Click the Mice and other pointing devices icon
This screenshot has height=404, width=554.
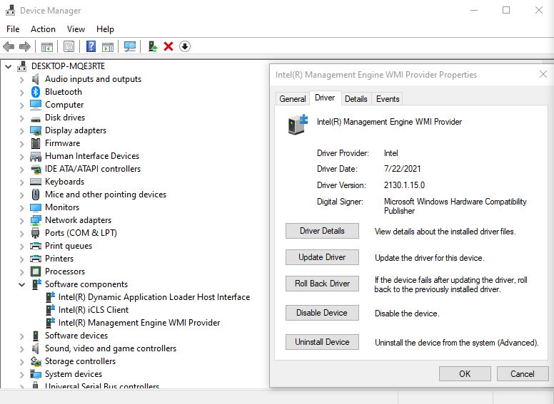pyautogui.click(x=36, y=195)
